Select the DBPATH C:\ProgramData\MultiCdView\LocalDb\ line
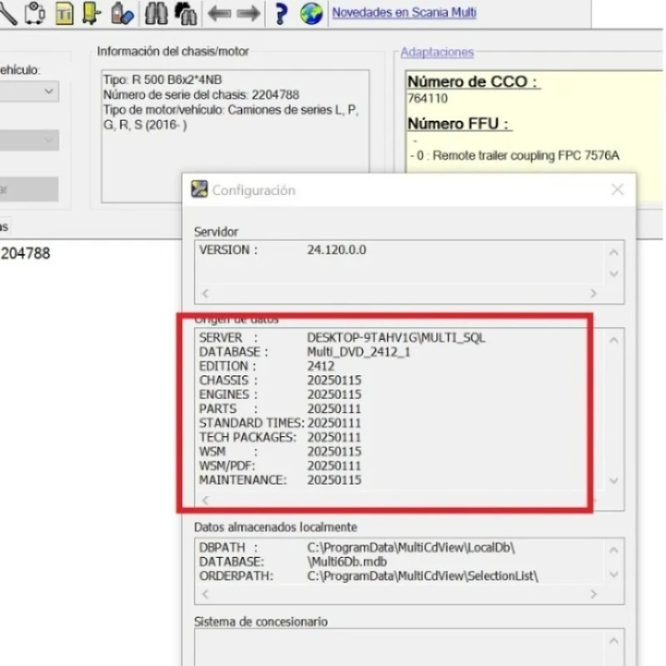The image size is (666, 666). (x=357, y=548)
